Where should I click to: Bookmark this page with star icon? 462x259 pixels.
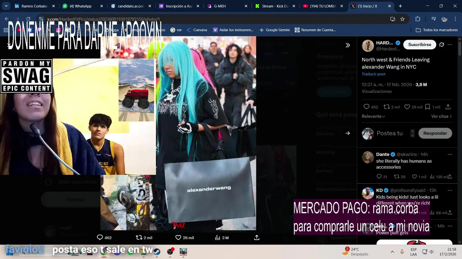pyautogui.click(x=402, y=19)
